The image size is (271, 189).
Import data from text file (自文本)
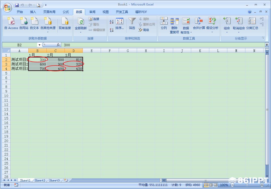(34, 23)
